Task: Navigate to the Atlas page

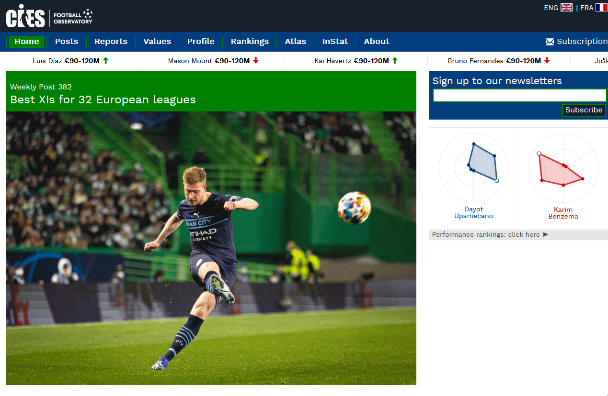Action: coord(295,42)
